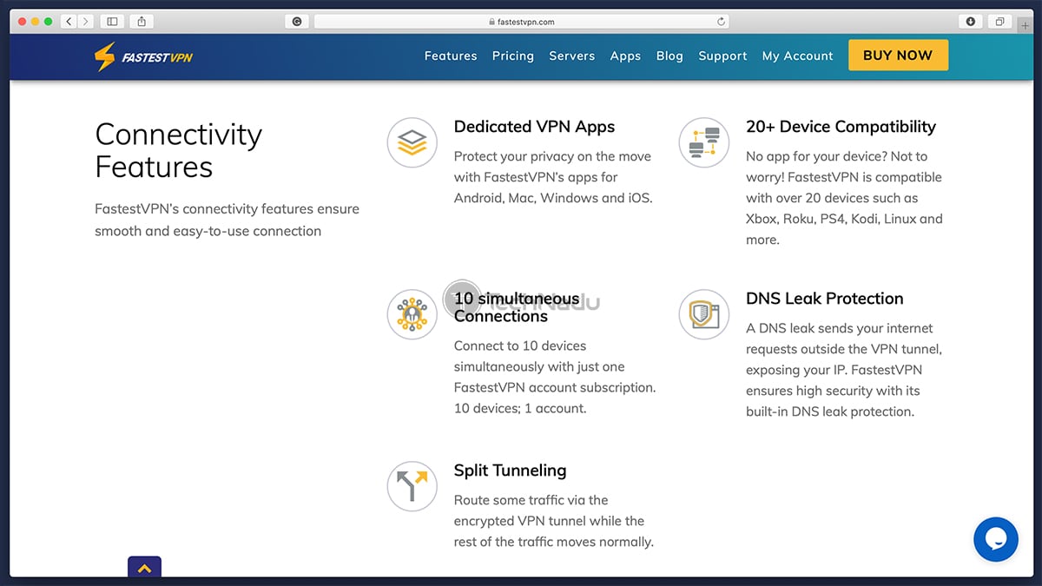Click the FASTESTVPN wordmark in header
Screen dimensions: 1042x586
point(158,58)
